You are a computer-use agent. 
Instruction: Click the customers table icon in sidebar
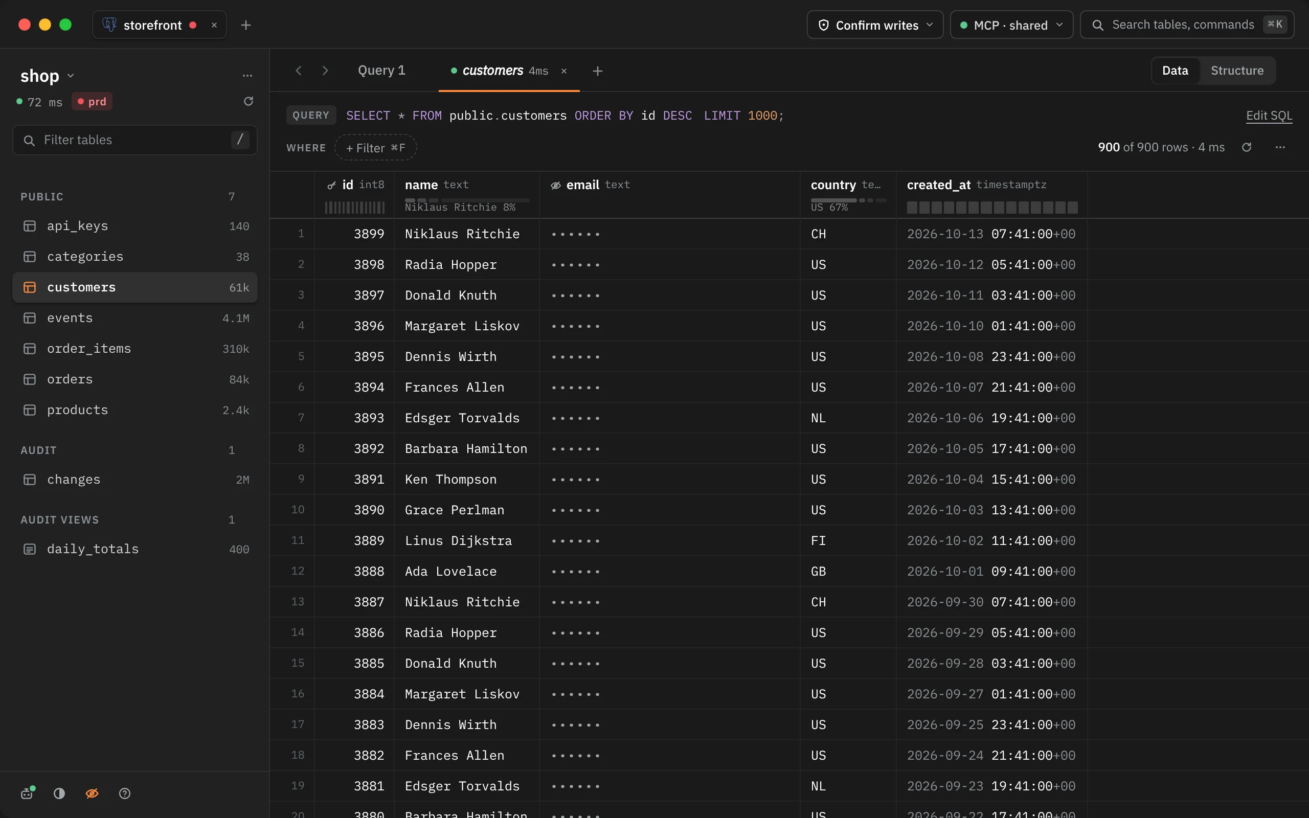click(x=30, y=287)
